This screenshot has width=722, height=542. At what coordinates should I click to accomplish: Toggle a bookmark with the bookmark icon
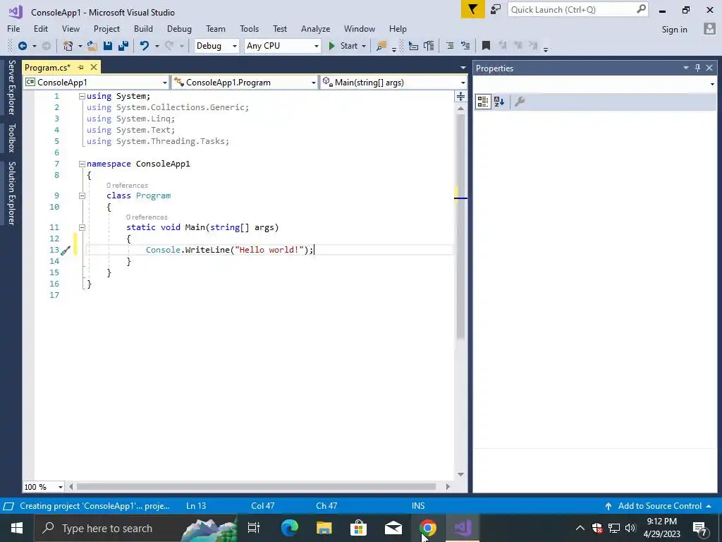486,46
